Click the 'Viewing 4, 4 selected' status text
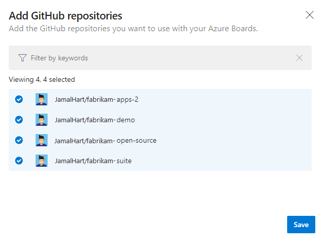Viewport: 324px width, 245px height. click(42, 79)
